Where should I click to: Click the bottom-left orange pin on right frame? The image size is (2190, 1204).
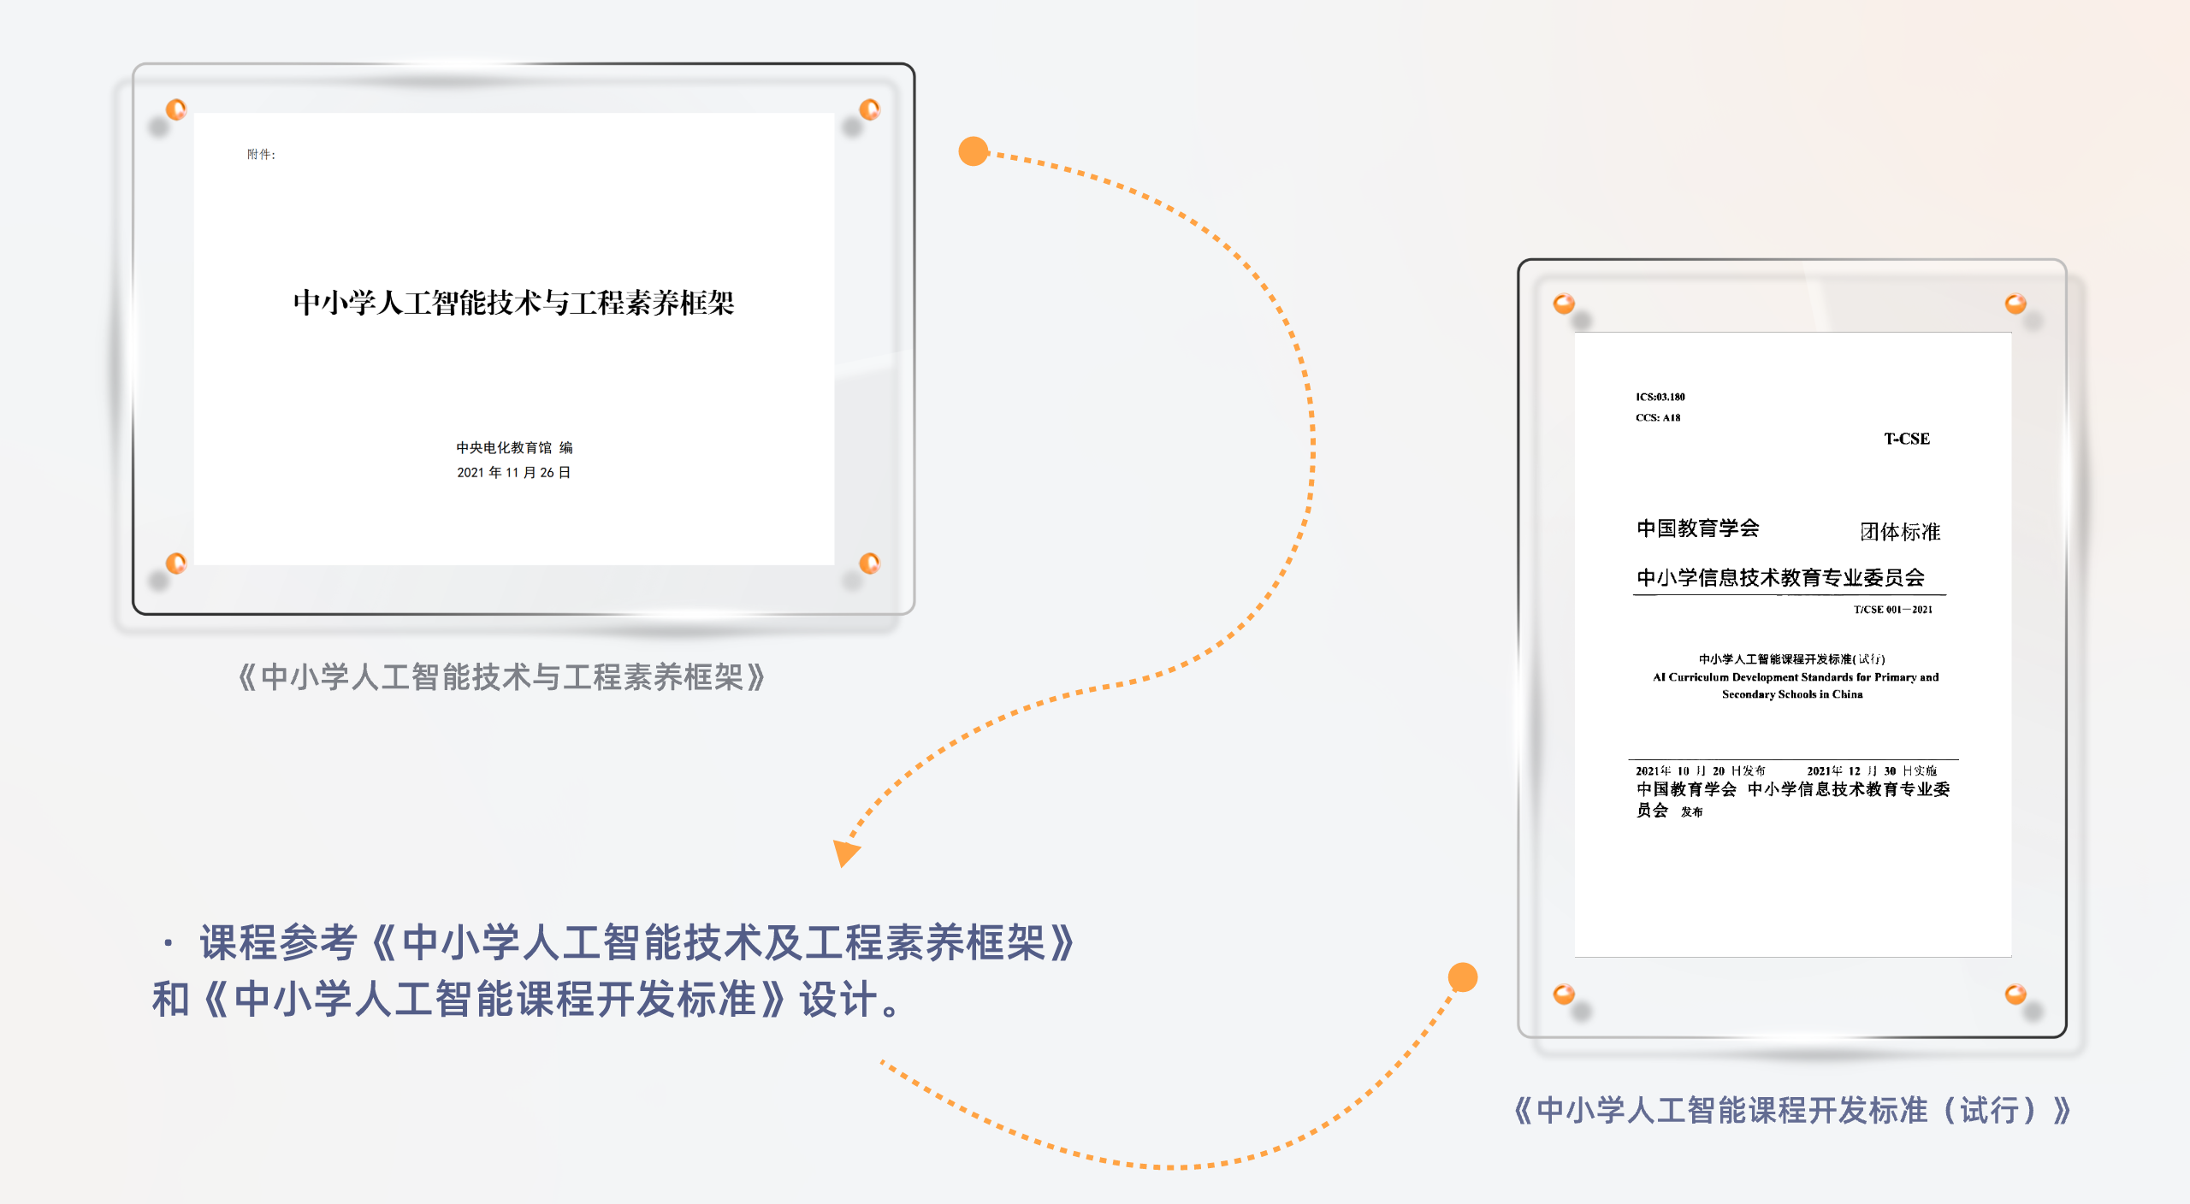(x=1564, y=994)
